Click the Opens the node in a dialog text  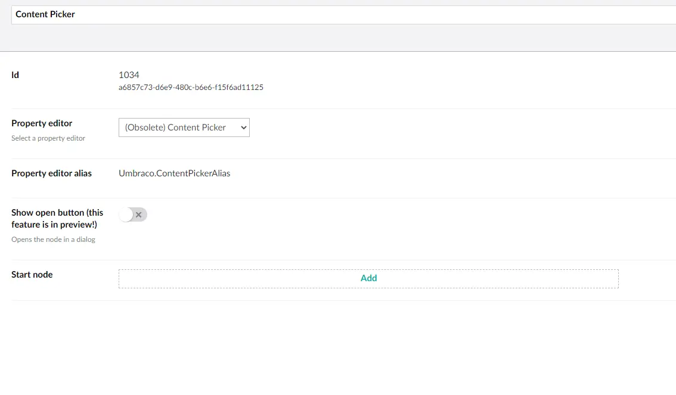[x=53, y=239]
